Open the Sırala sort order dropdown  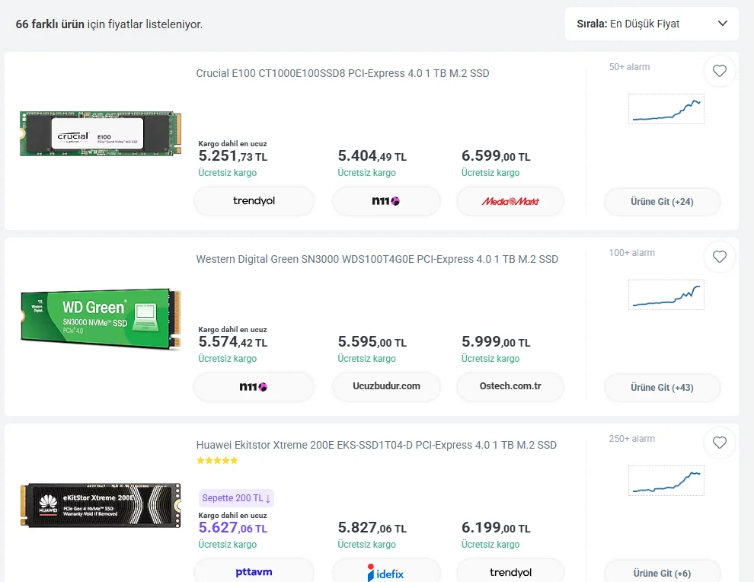[652, 24]
